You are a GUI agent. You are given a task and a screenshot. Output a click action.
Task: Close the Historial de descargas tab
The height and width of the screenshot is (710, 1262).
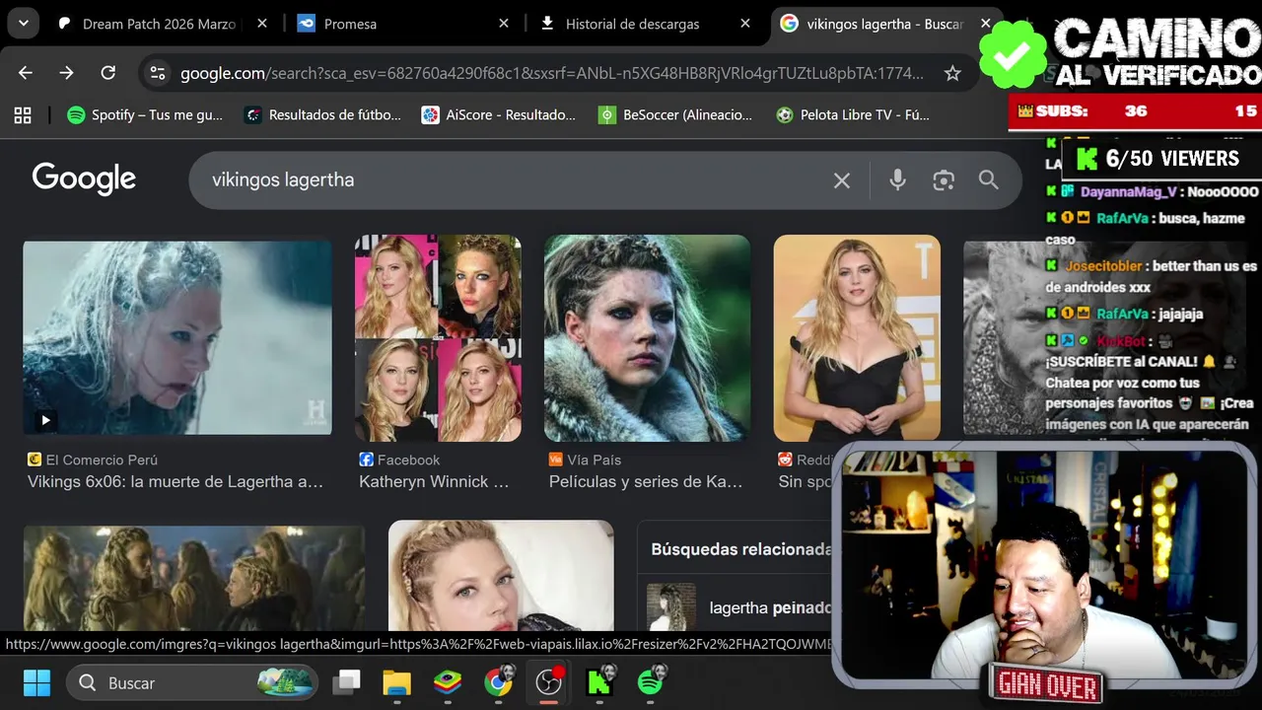(x=745, y=24)
